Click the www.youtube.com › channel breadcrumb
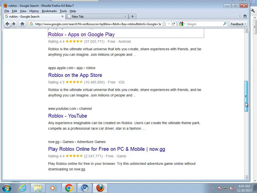This screenshot has width=257, height=193. pyautogui.click(x=70, y=109)
